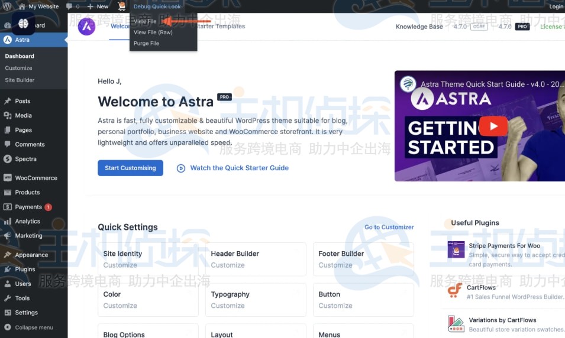Click Variations by CartFlows title
565x338 pixels.
point(502,320)
